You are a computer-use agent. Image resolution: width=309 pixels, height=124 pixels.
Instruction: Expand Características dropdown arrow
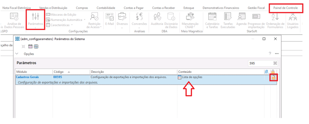72,25
